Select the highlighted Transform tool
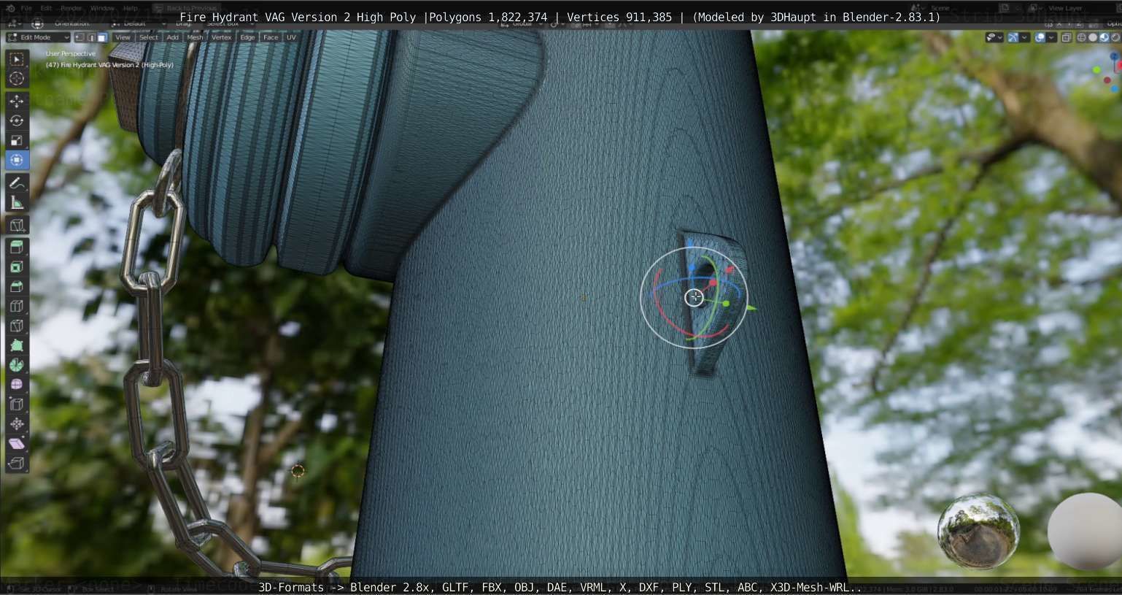 17,160
